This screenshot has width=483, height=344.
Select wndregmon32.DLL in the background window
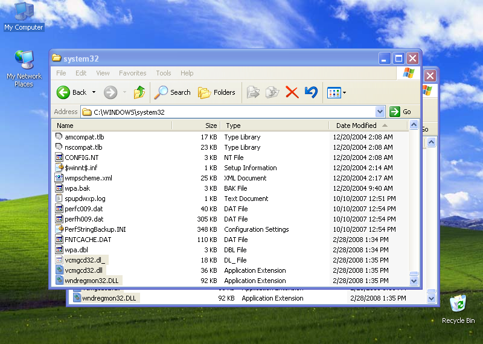pos(109,298)
